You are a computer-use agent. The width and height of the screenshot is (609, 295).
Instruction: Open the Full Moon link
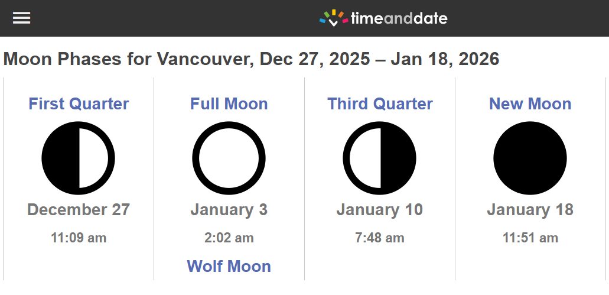click(x=229, y=104)
